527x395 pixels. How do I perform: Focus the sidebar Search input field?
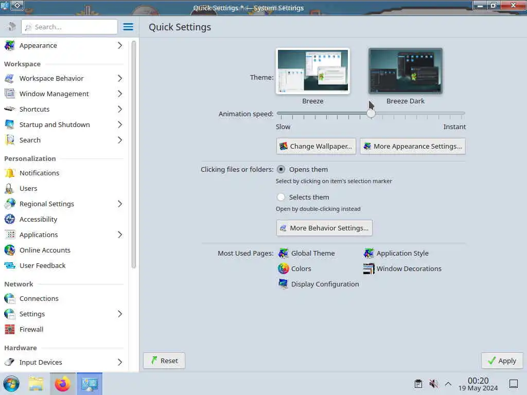pyautogui.click(x=69, y=27)
